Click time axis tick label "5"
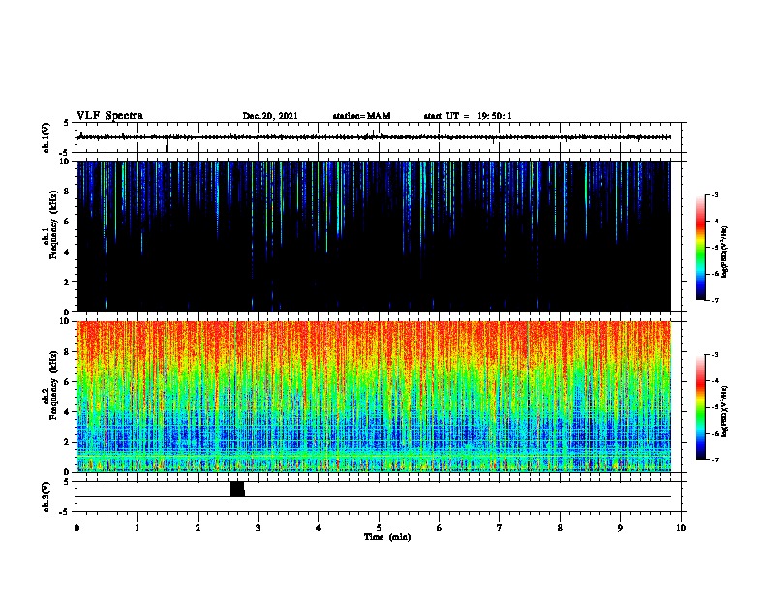This screenshot has width=767, height=592. [379, 528]
